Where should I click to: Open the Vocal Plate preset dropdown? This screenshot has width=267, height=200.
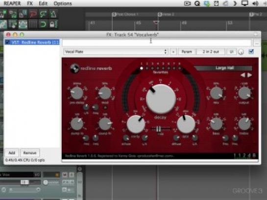(x=116, y=52)
